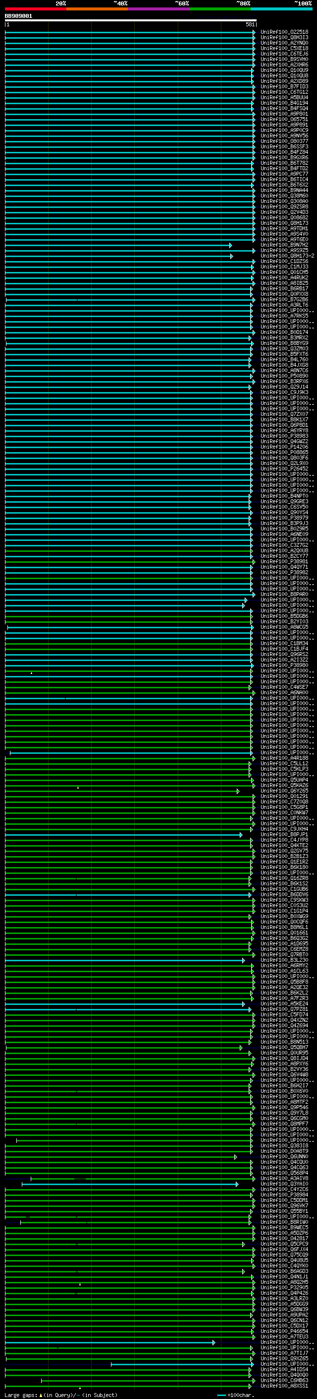Select the UniRef100_B8PJP1 label
The image size is (317, 1399).
coord(284,834)
